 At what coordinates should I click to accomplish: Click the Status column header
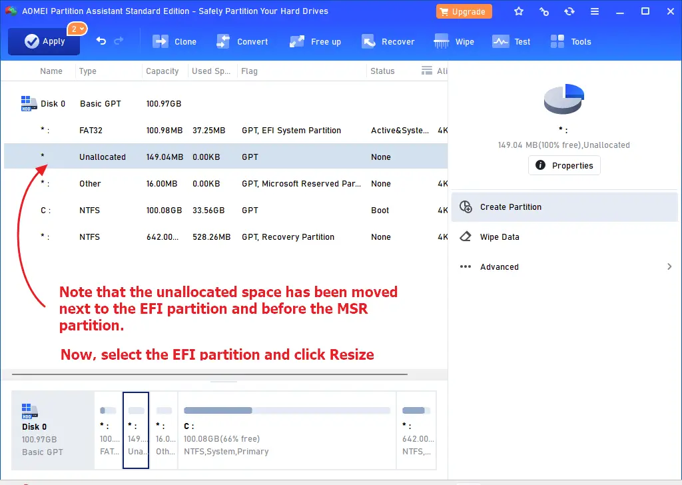pos(382,71)
